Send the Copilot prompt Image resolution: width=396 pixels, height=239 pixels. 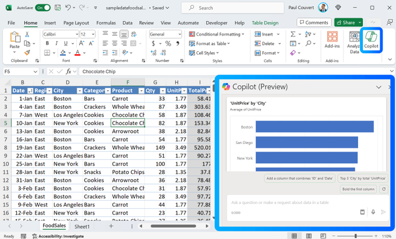pyautogui.click(x=383, y=212)
